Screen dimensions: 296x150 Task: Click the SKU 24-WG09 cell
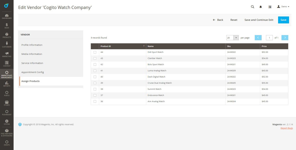coord(243,71)
